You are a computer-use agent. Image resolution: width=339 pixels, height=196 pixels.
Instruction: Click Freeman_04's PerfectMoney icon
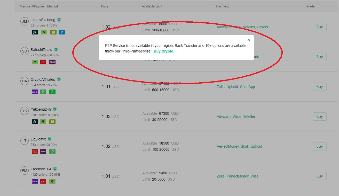tap(43, 181)
